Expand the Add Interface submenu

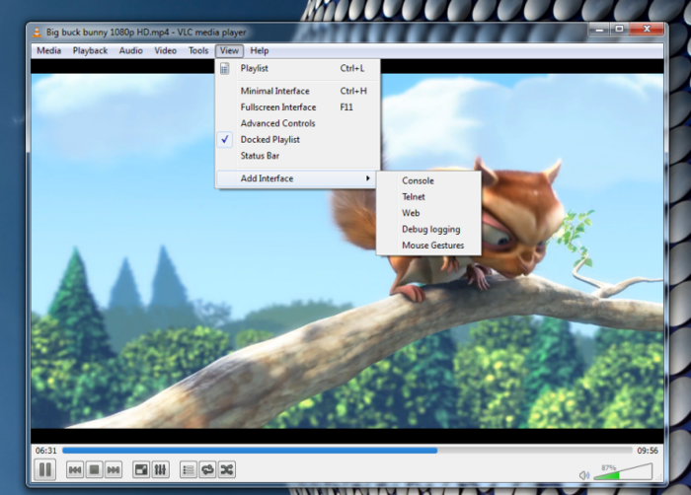coord(298,178)
